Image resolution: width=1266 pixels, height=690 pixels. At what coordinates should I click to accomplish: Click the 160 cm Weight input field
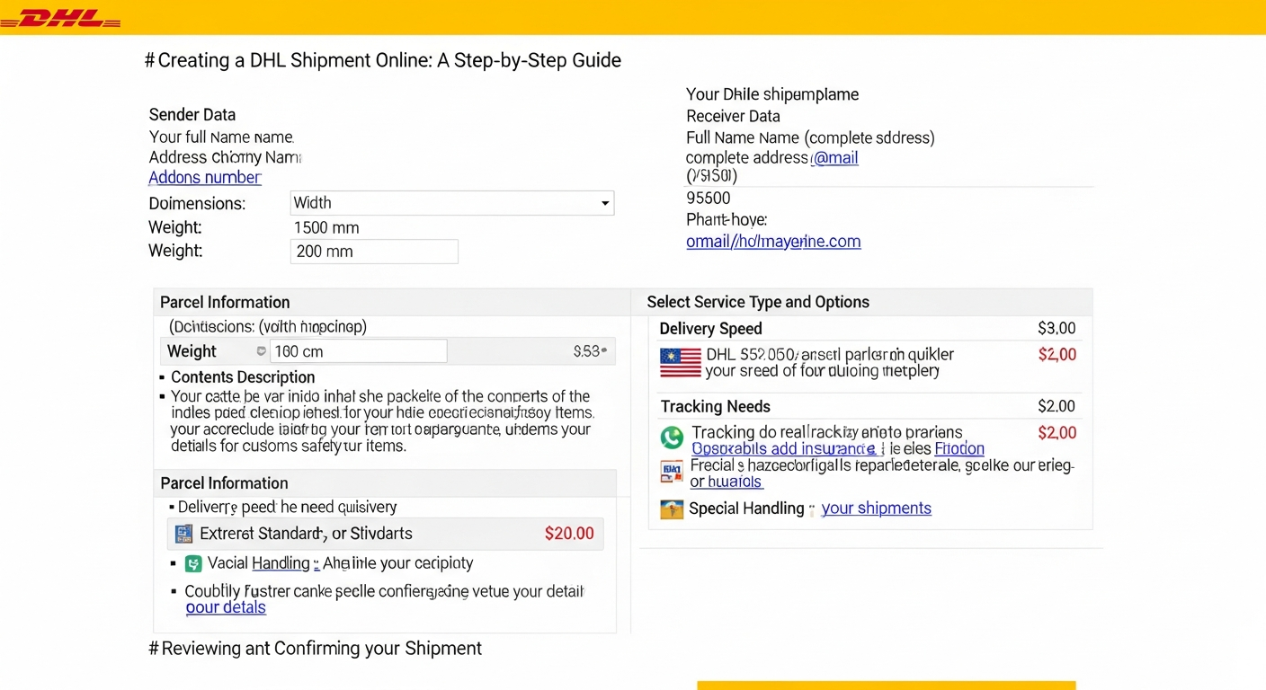[x=358, y=351]
